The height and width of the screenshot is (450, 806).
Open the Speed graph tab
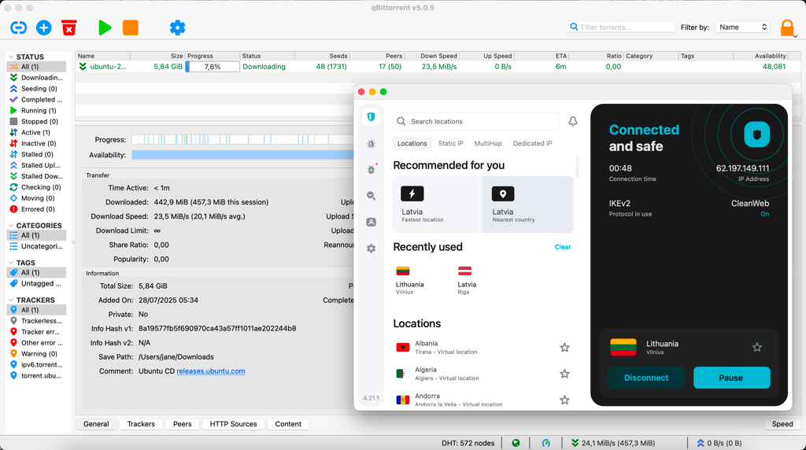782,424
